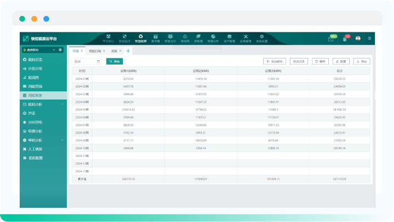Select the 2024-05周 row label
The image size is (394, 222).
click(82, 110)
